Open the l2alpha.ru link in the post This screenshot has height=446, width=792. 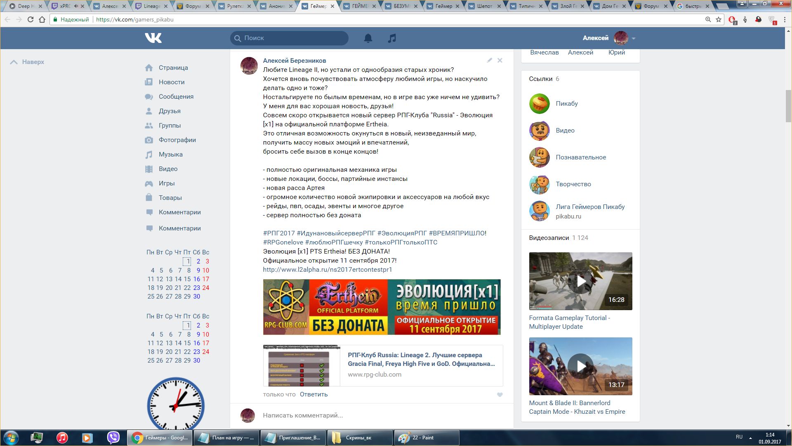click(328, 270)
